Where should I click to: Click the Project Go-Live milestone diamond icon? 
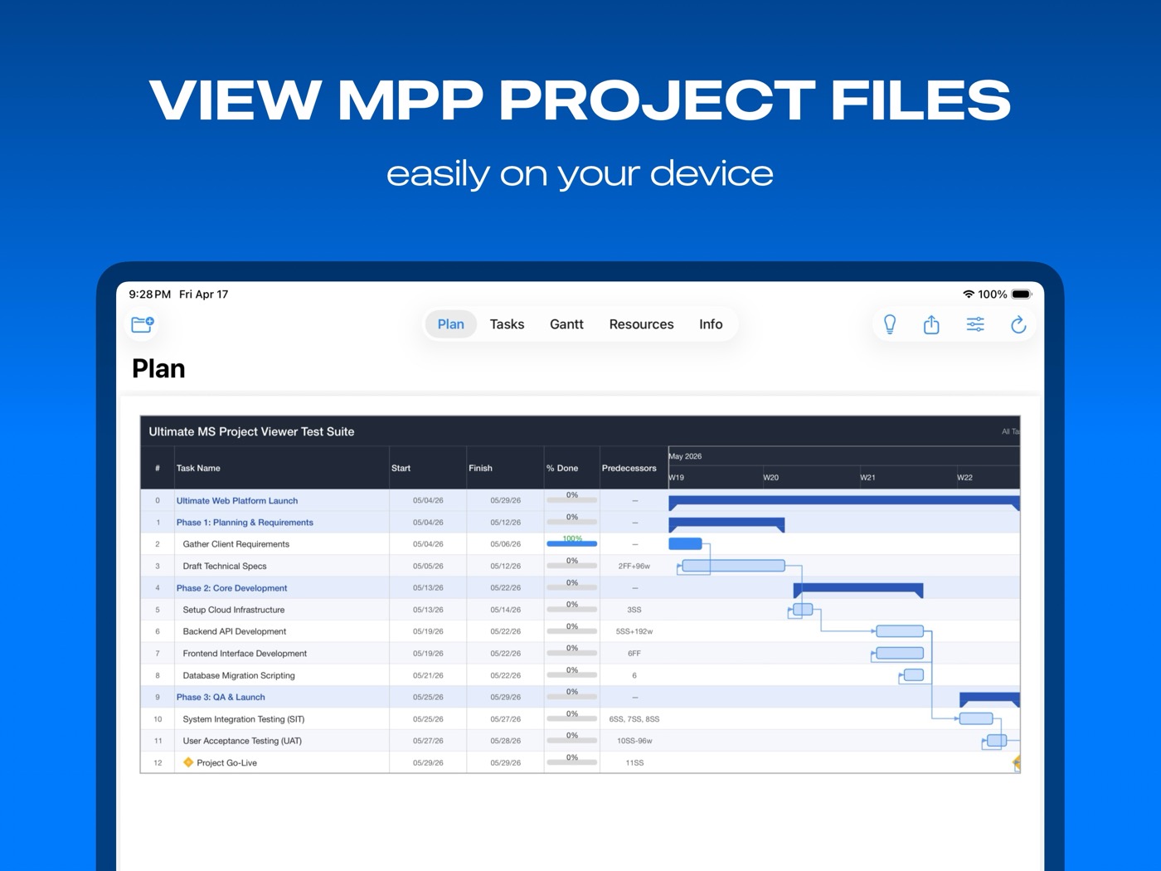188,762
